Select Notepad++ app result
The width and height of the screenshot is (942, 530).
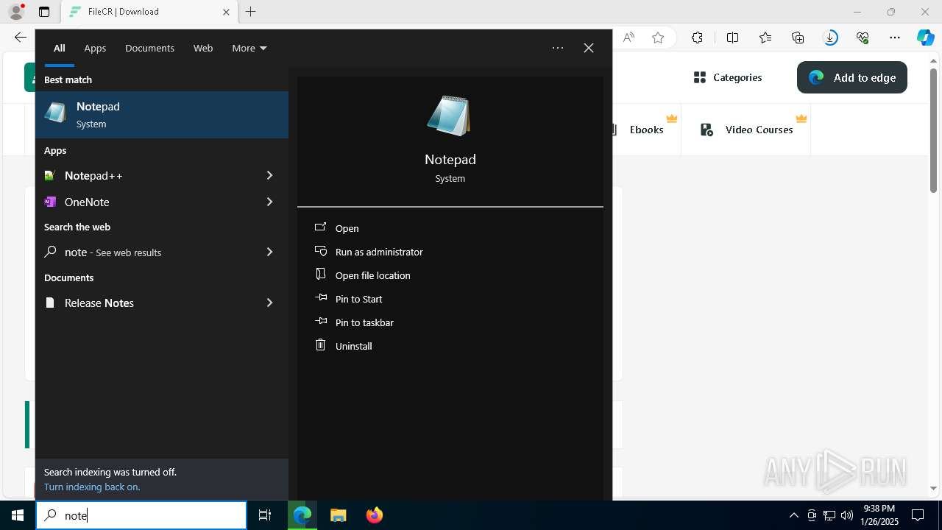click(147, 175)
